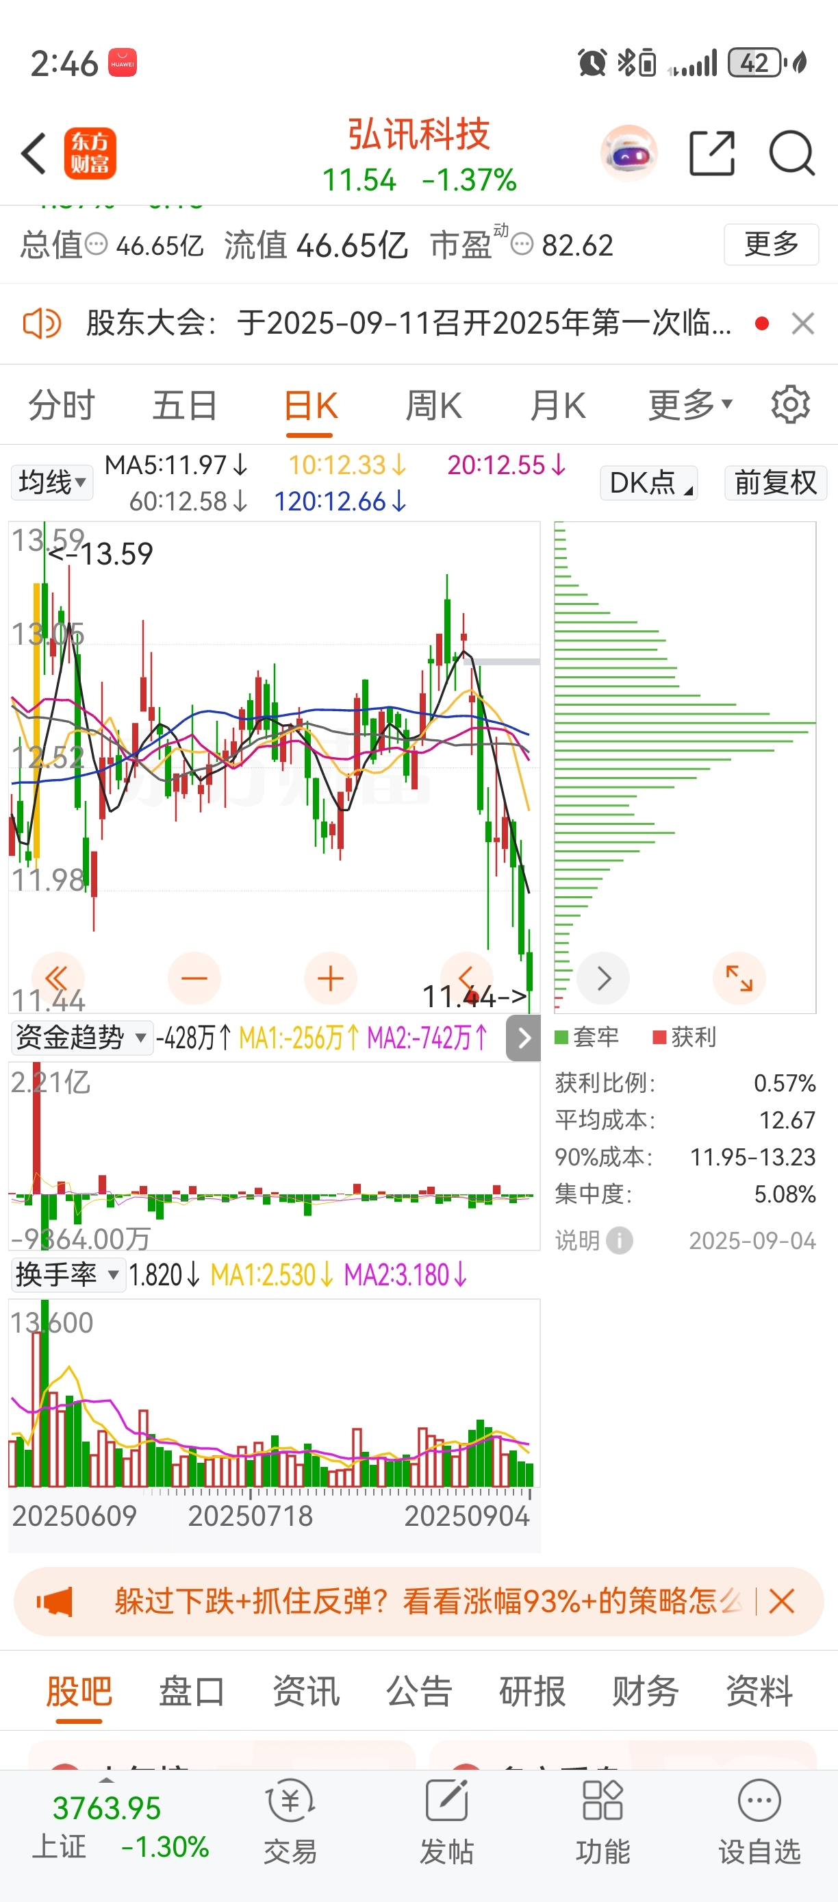Zoom out the K-line chart
This screenshot has height=1902, width=838.
[194, 978]
